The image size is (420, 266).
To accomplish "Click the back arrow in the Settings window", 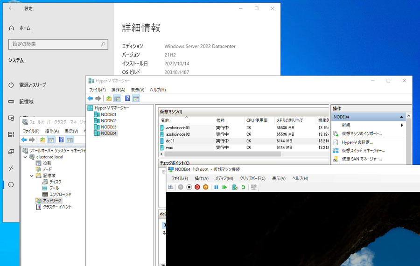I will pyautogui.click(x=11, y=8).
